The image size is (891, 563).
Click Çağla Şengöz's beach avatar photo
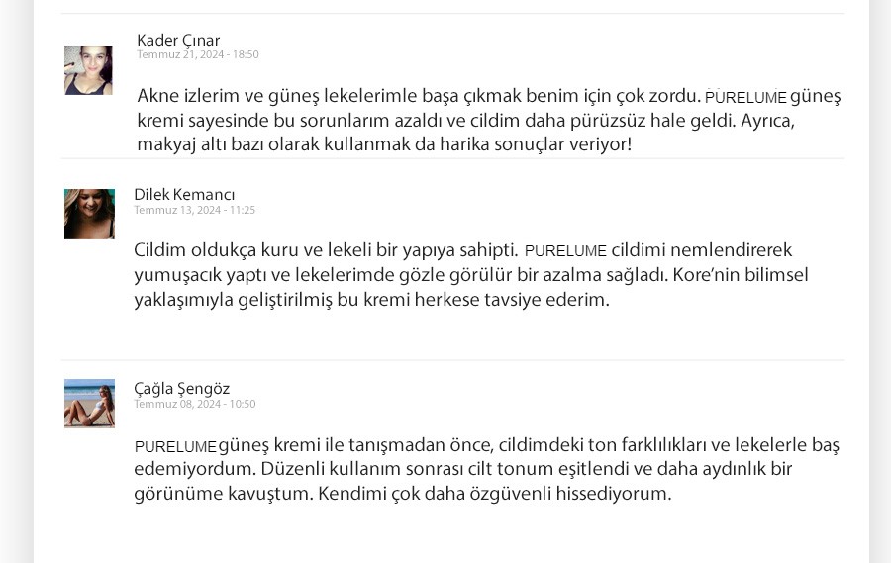click(89, 404)
